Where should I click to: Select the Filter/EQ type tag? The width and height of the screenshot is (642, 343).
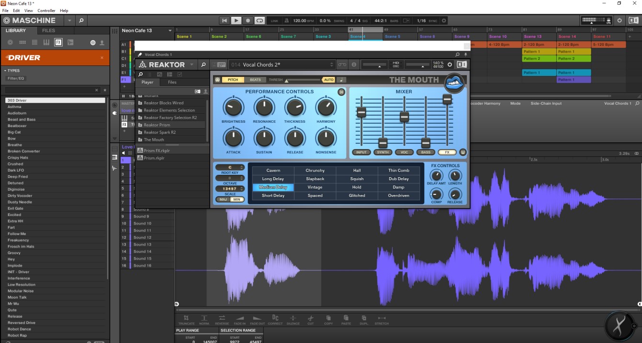point(15,78)
